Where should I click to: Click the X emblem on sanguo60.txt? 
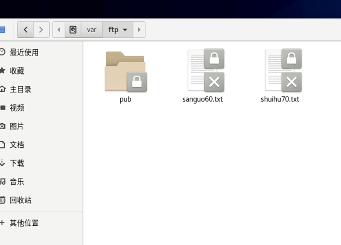point(214,82)
